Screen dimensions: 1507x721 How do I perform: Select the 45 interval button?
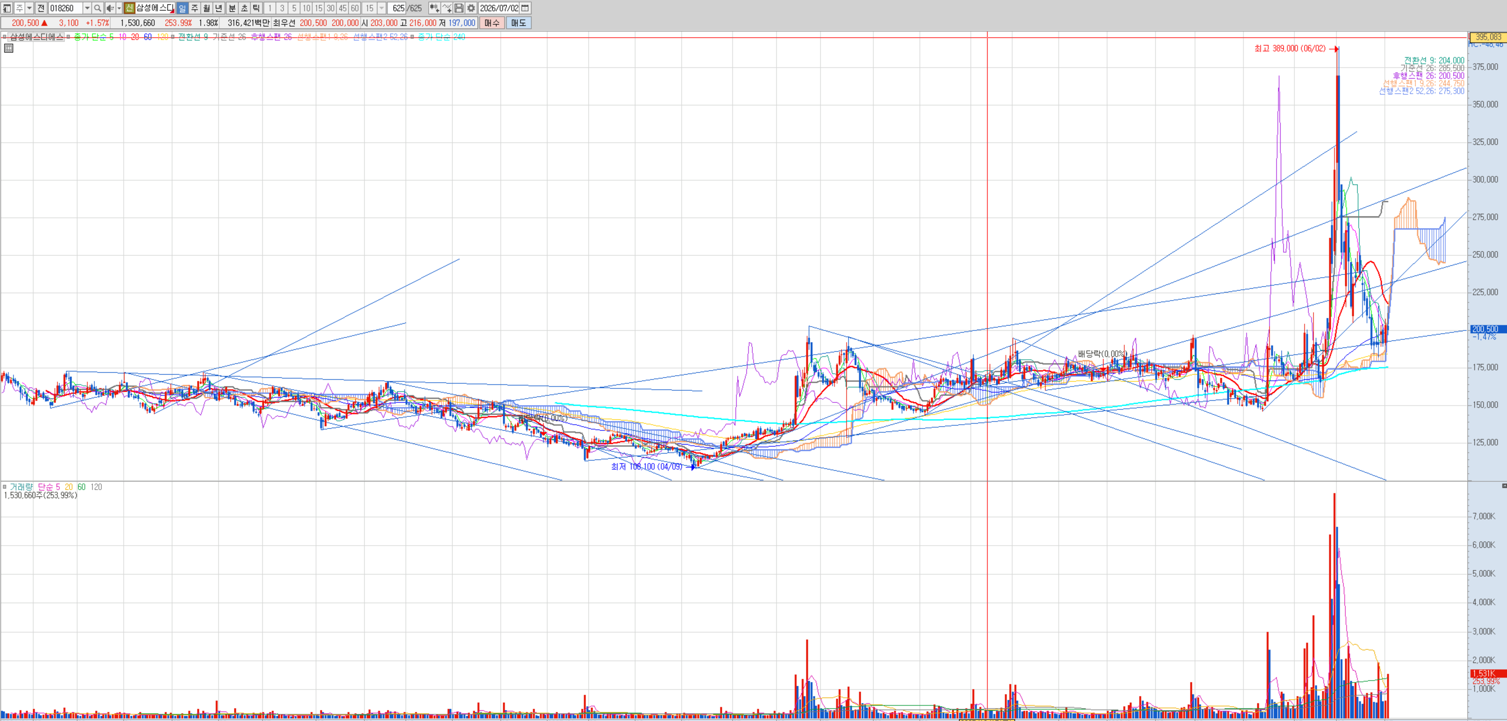point(343,8)
